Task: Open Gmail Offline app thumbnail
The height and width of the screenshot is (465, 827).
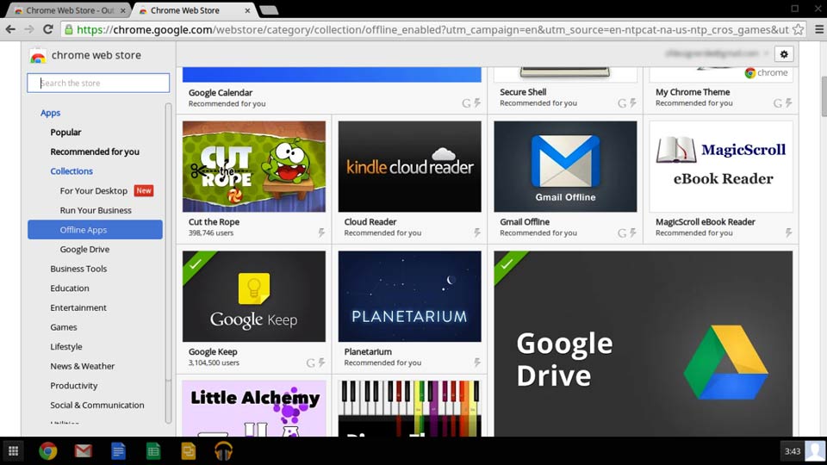Action: [x=565, y=166]
